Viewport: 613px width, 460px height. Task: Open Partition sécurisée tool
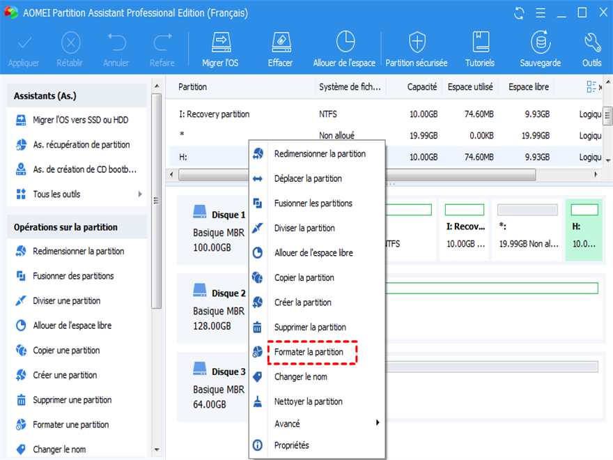(x=417, y=50)
